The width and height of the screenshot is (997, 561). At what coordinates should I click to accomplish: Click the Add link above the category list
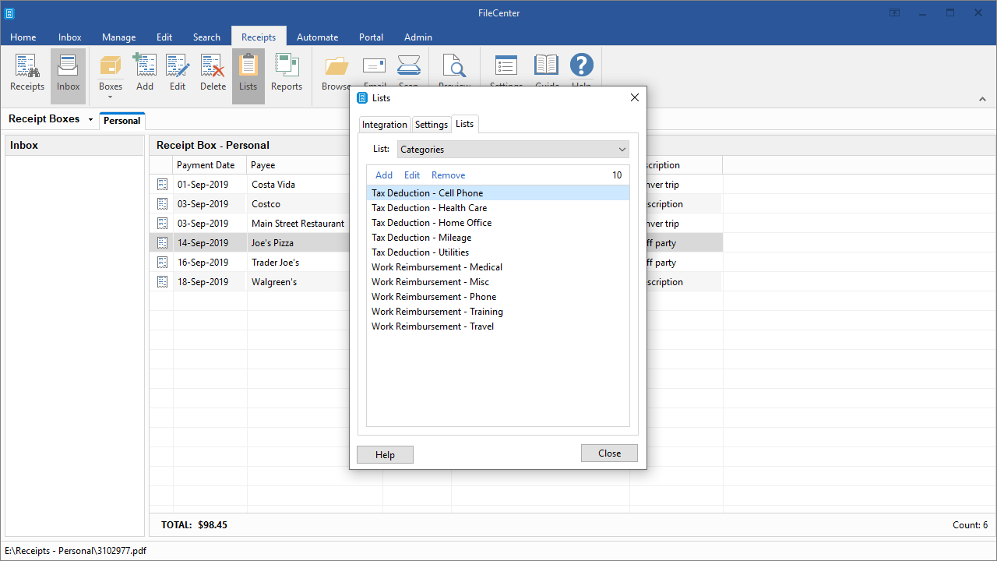384,175
